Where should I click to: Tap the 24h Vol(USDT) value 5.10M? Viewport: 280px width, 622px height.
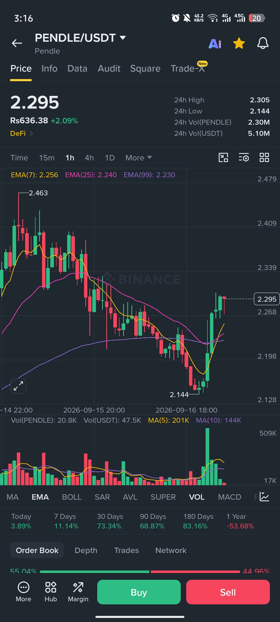coord(259,133)
